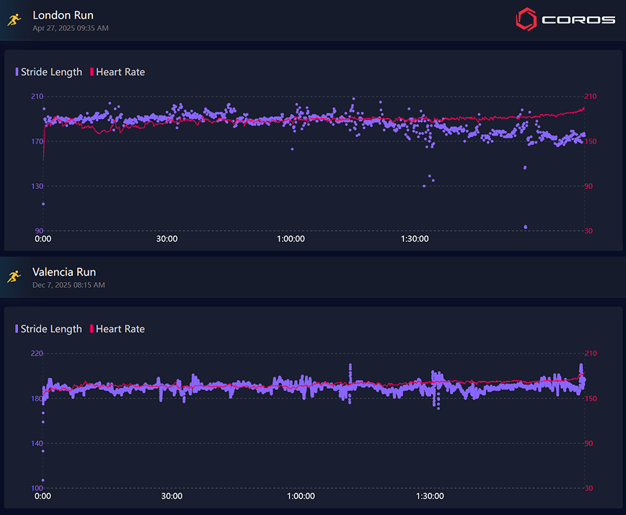Hide Heart Rate series in Valencia chart
The height and width of the screenshot is (515, 626).
(x=120, y=329)
